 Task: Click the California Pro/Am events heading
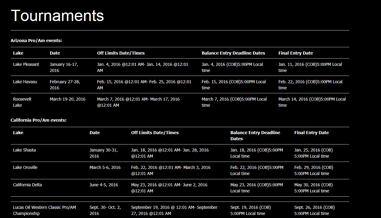click(38, 120)
